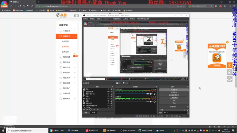Click the Windows taskbar search box

[x=27, y=130]
